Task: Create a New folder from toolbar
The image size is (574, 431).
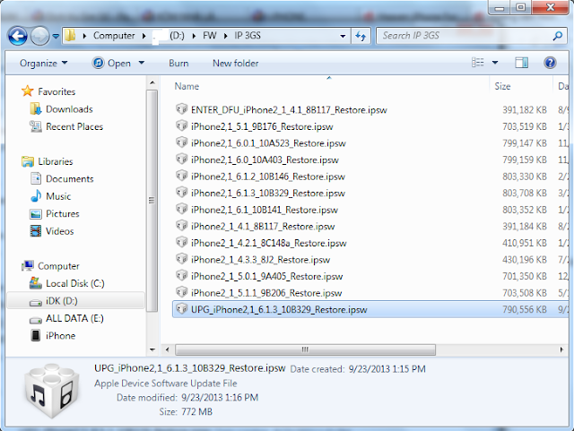Action: pyautogui.click(x=235, y=64)
